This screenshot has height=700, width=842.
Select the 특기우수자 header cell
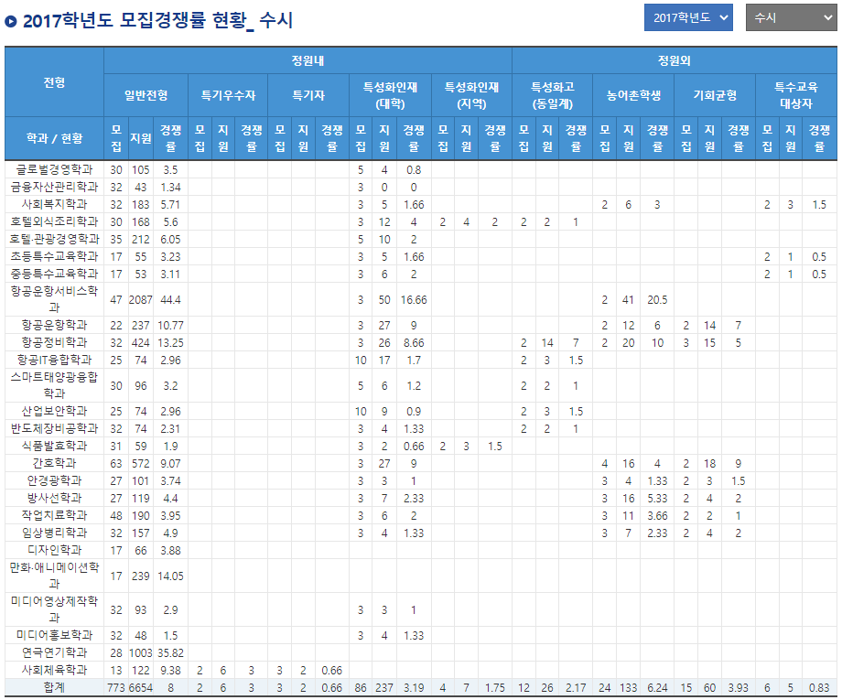[228, 95]
